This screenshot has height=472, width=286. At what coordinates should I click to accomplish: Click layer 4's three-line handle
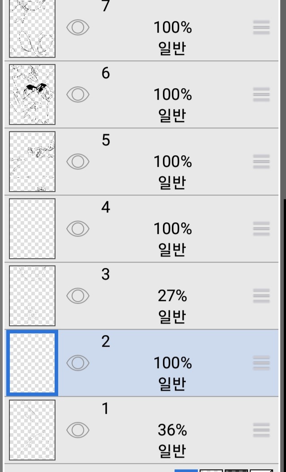pos(261,229)
